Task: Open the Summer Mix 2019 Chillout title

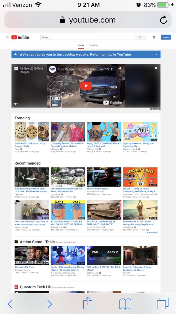Action: click(x=138, y=223)
